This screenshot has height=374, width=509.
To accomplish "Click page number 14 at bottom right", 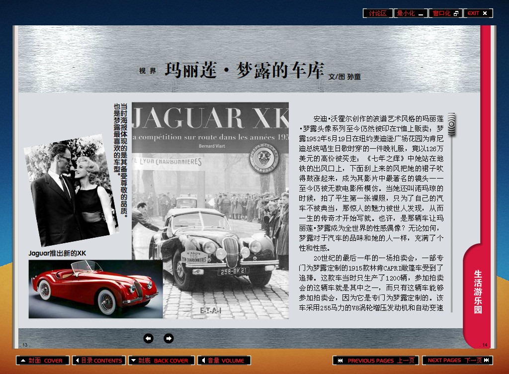I will [485, 345].
